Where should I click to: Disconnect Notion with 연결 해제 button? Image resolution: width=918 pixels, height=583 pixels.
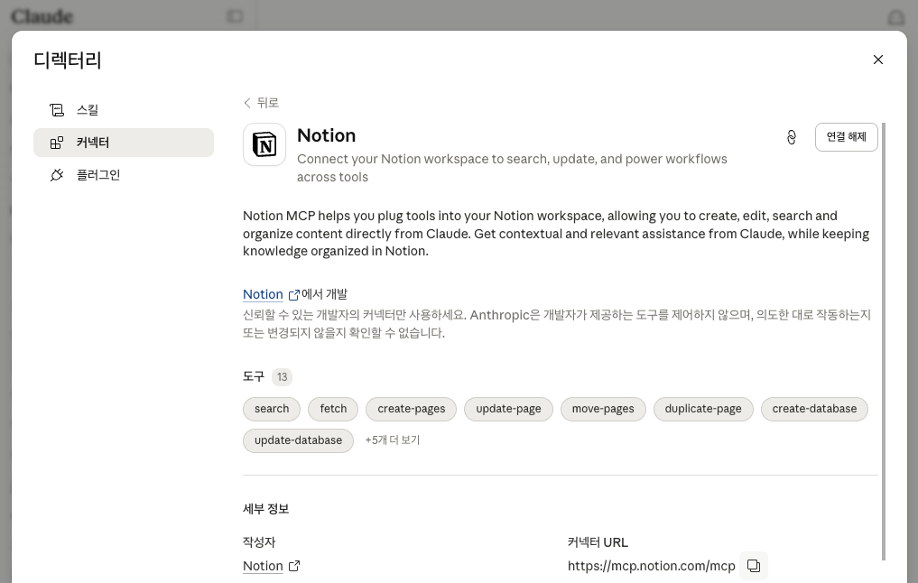tap(846, 137)
